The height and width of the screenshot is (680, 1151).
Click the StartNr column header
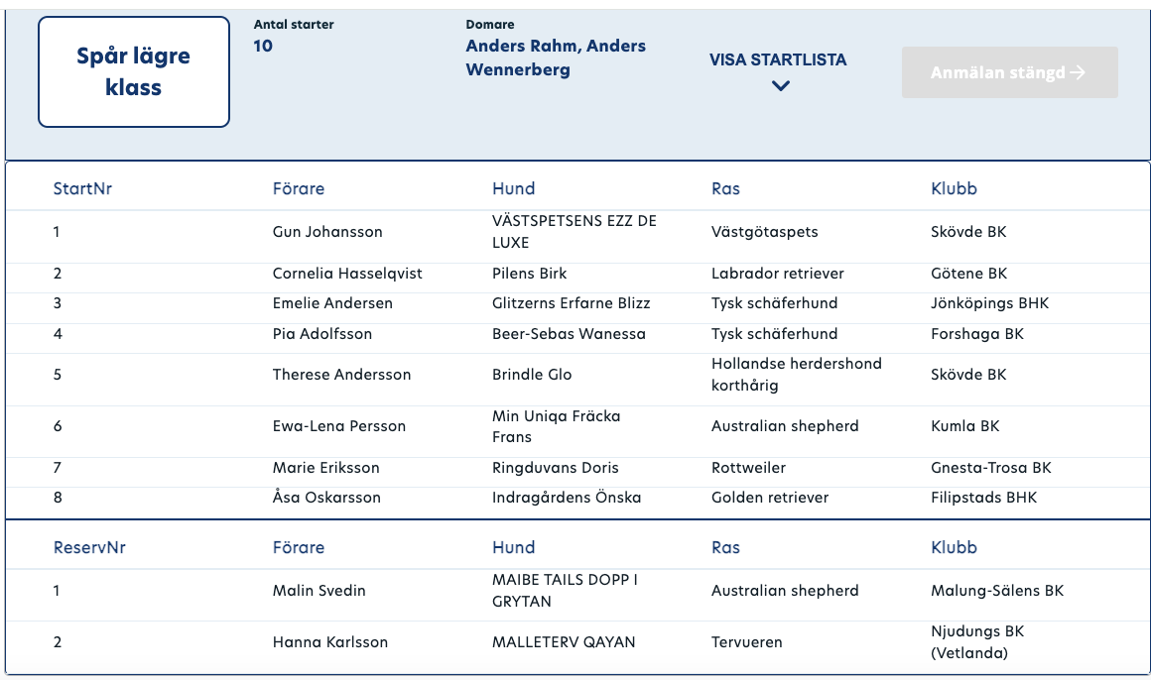pos(82,188)
